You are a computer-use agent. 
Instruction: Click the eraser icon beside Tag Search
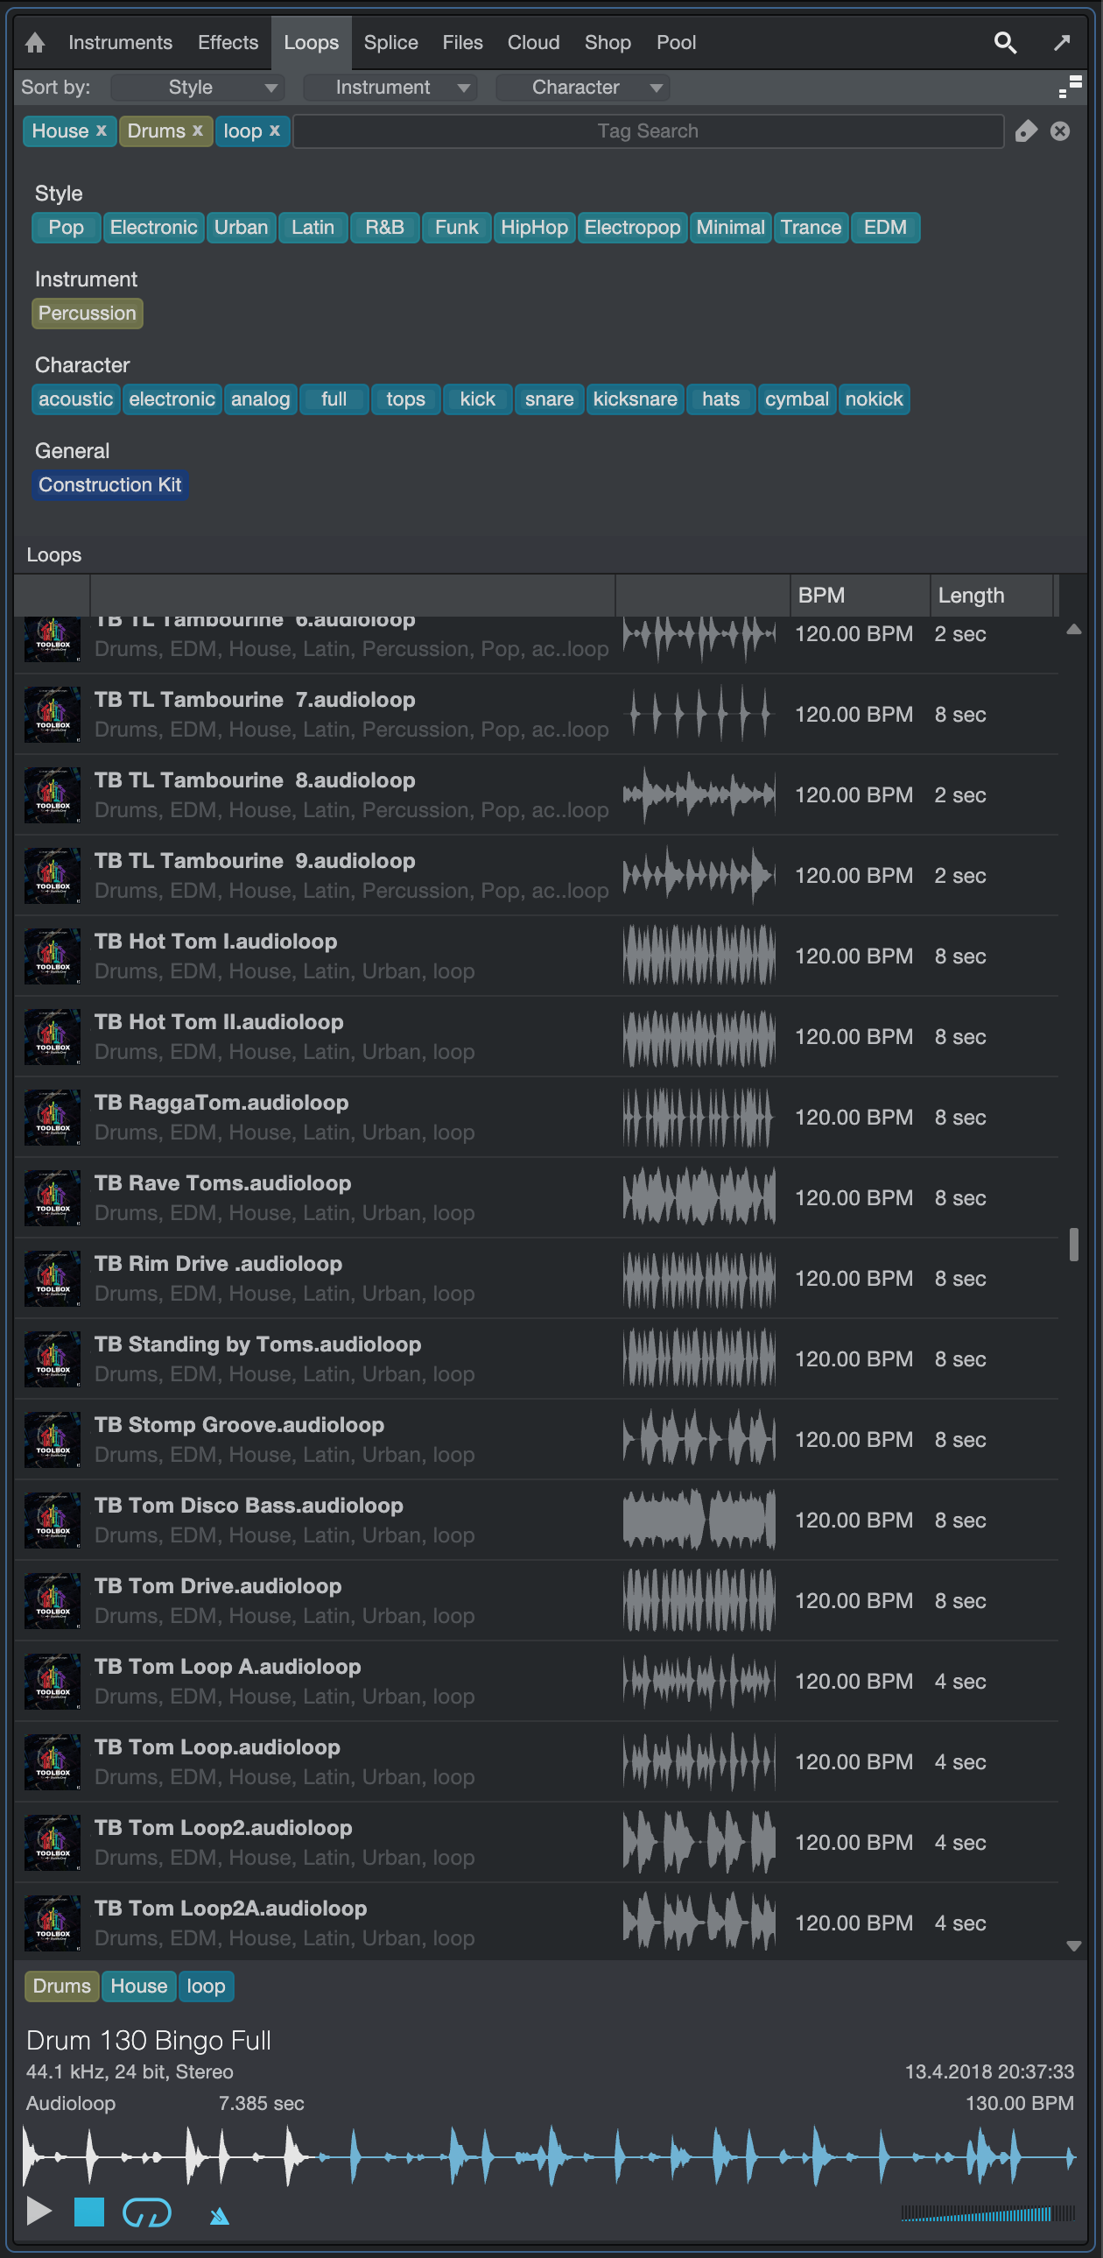pyautogui.click(x=1026, y=131)
